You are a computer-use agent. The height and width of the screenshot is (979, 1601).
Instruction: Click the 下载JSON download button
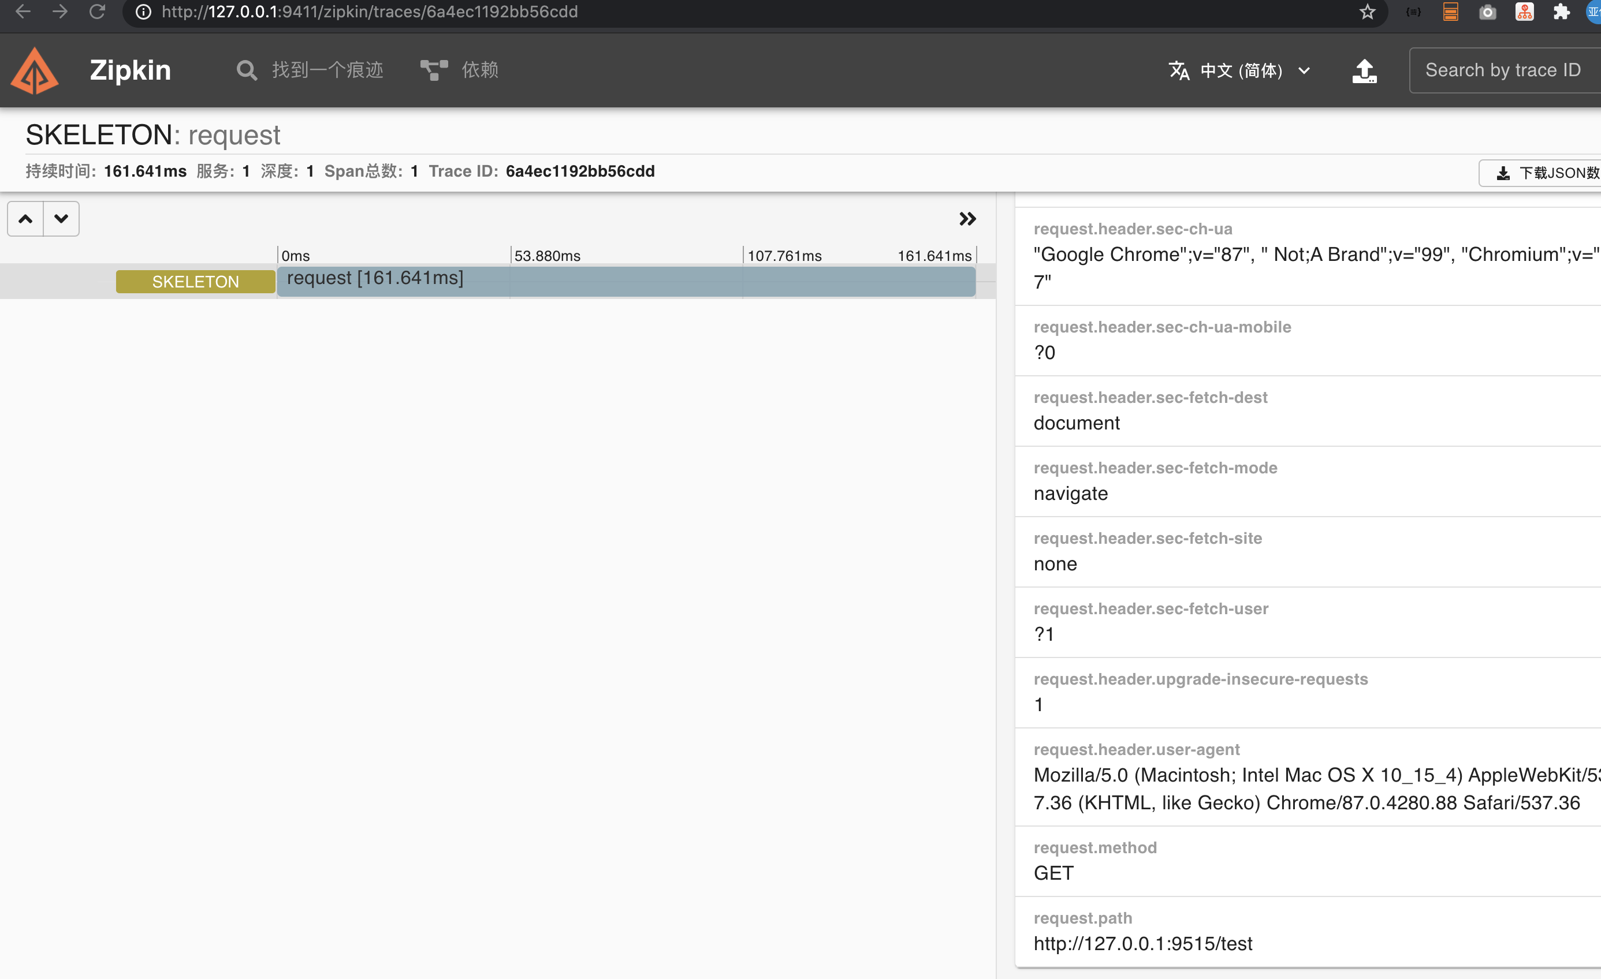tap(1540, 173)
